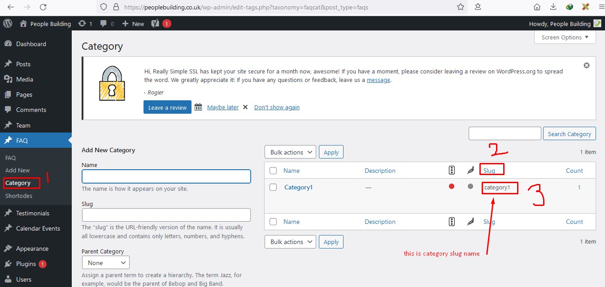This screenshot has height=287, width=605.
Task: Click the Leave a review button
Action: (167, 107)
